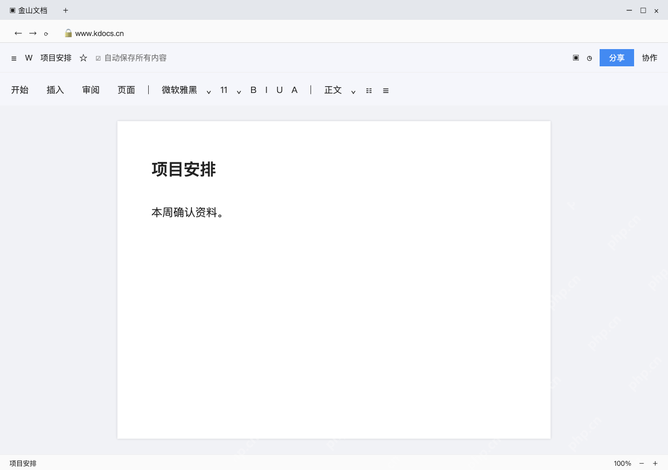
Task: Toggle italic formatting
Action: [x=266, y=90]
